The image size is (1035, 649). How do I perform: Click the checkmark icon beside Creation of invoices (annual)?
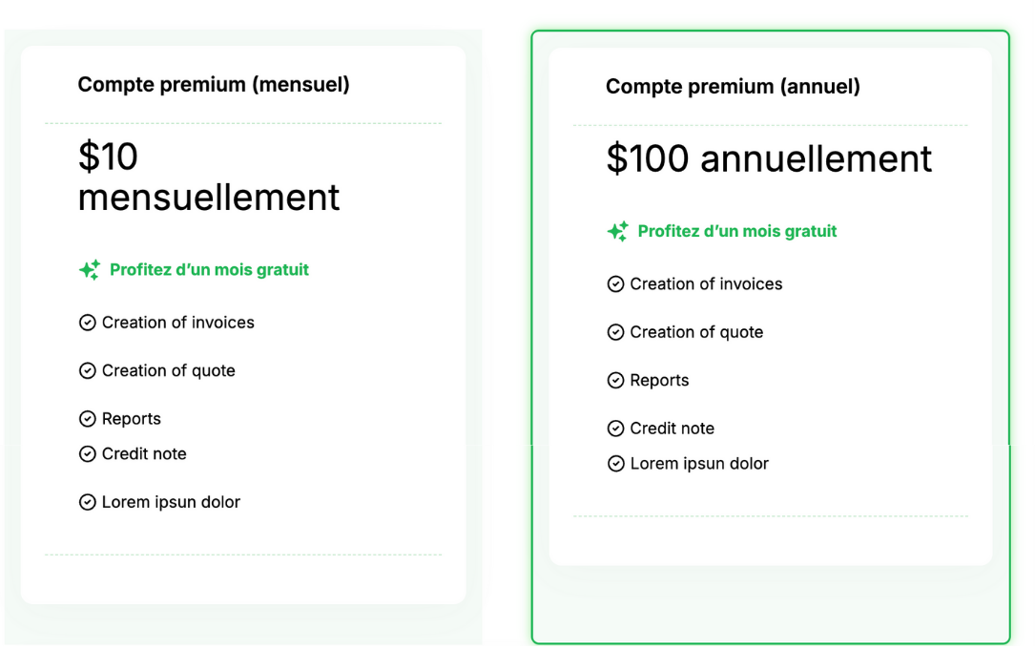[x=615, y=283]
